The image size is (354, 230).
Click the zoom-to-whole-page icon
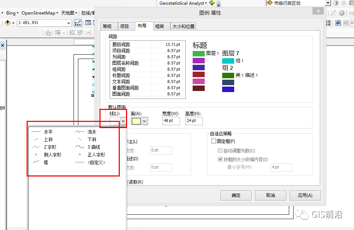[328, 23]
